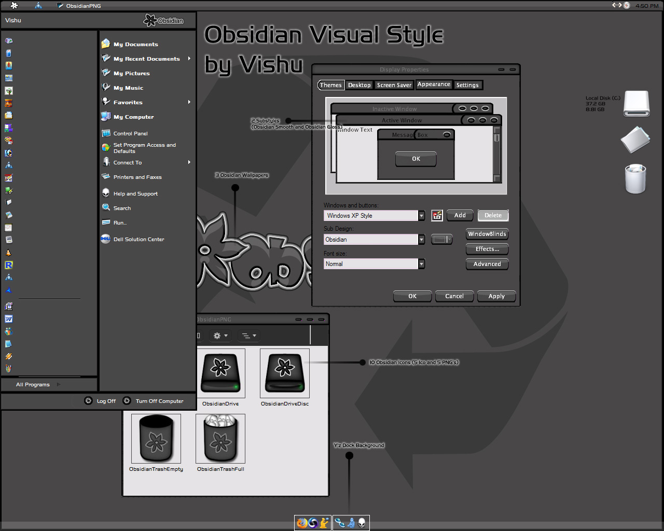This screenshot has width=664, height=531.
Task: Click the Apply button
Action: click(496, 296)
